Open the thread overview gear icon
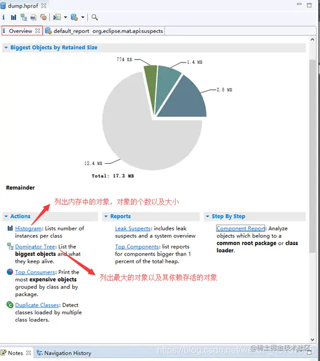The image size is (320, 361). pyautogui.click(x=43, y=17)
